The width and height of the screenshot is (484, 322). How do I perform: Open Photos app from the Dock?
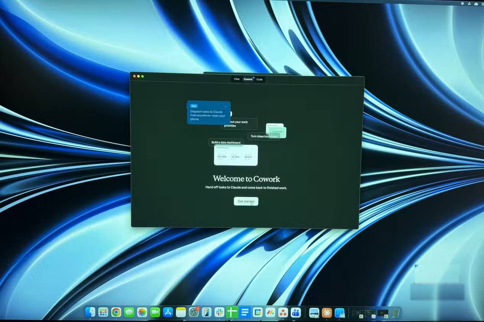tap(142, 312)
